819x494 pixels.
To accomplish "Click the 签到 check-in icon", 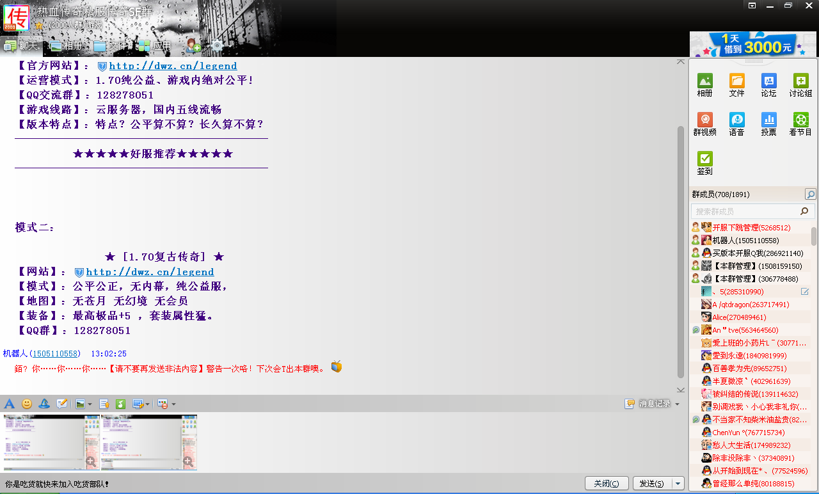I will pyautogui.click(x=704, y=164).
